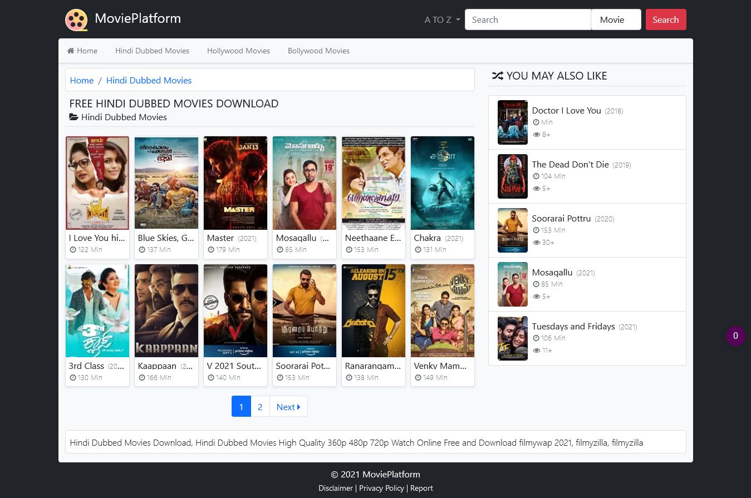Click Chakra movie title text

pos(427,238)
